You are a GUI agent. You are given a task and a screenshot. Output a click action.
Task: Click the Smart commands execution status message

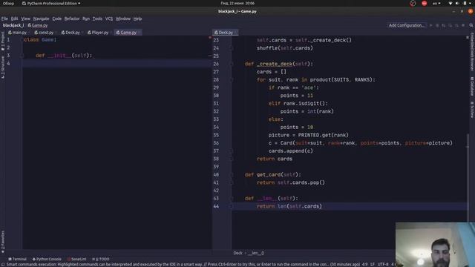183,264
